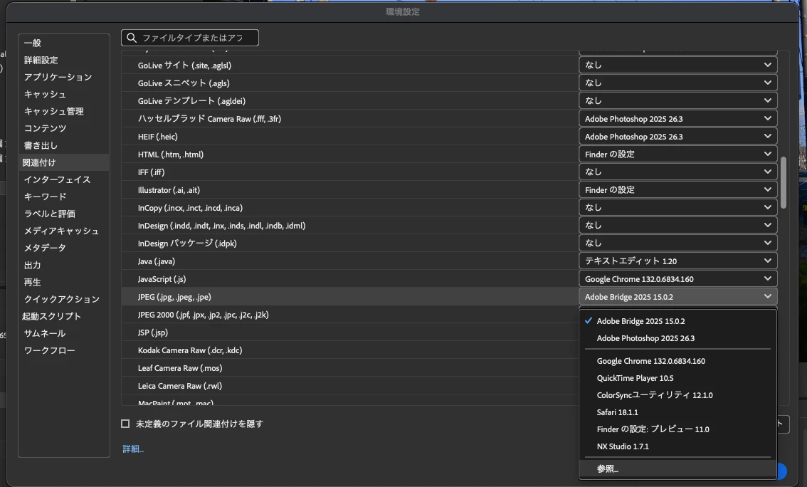The height and width of the screenshot is (487, 807).
Task: Click the search magnifier icon
Action: 132,38
